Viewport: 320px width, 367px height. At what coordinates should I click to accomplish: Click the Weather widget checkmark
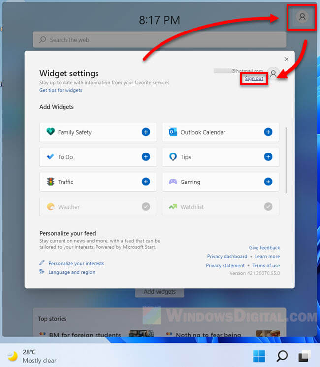pyautogui.click(x=146, y=207)
